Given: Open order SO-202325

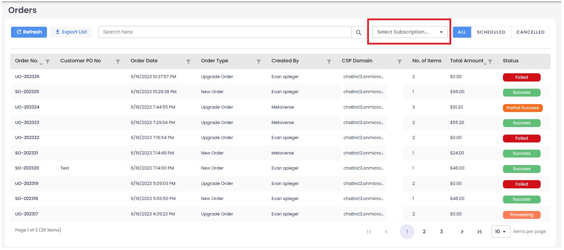Looking at the screenshot, I should point(27,92).
